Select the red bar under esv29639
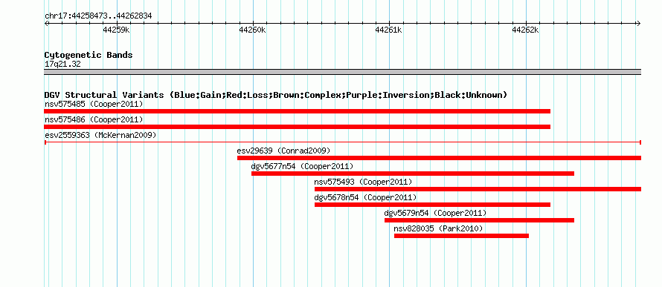 click(x=439, y=158)
